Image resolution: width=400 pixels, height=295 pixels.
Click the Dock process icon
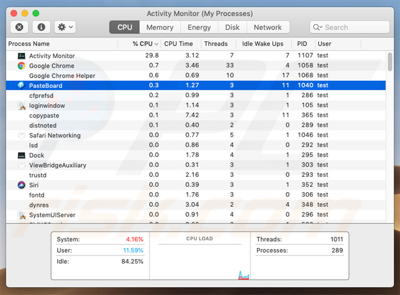click(x=21, y=155)
